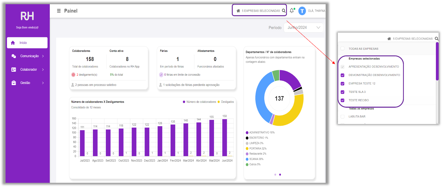Click the checkmark icon beside férias em limite

pyautogui.click(x=161, y=75)
